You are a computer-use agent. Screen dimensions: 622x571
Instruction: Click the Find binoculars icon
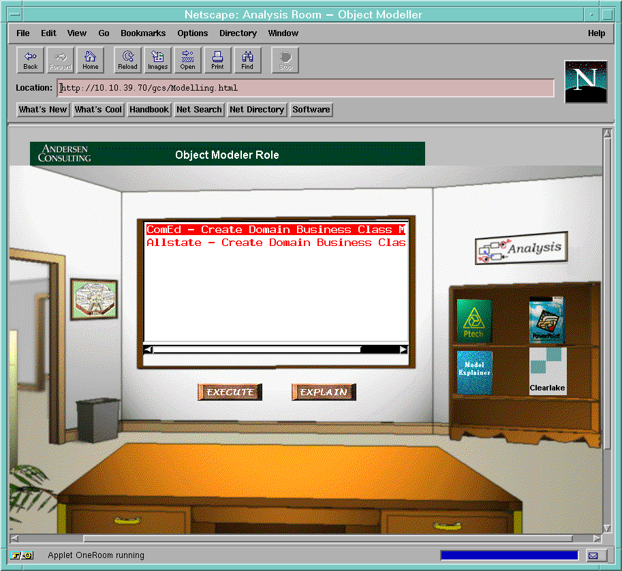click(x=247, y=60)
